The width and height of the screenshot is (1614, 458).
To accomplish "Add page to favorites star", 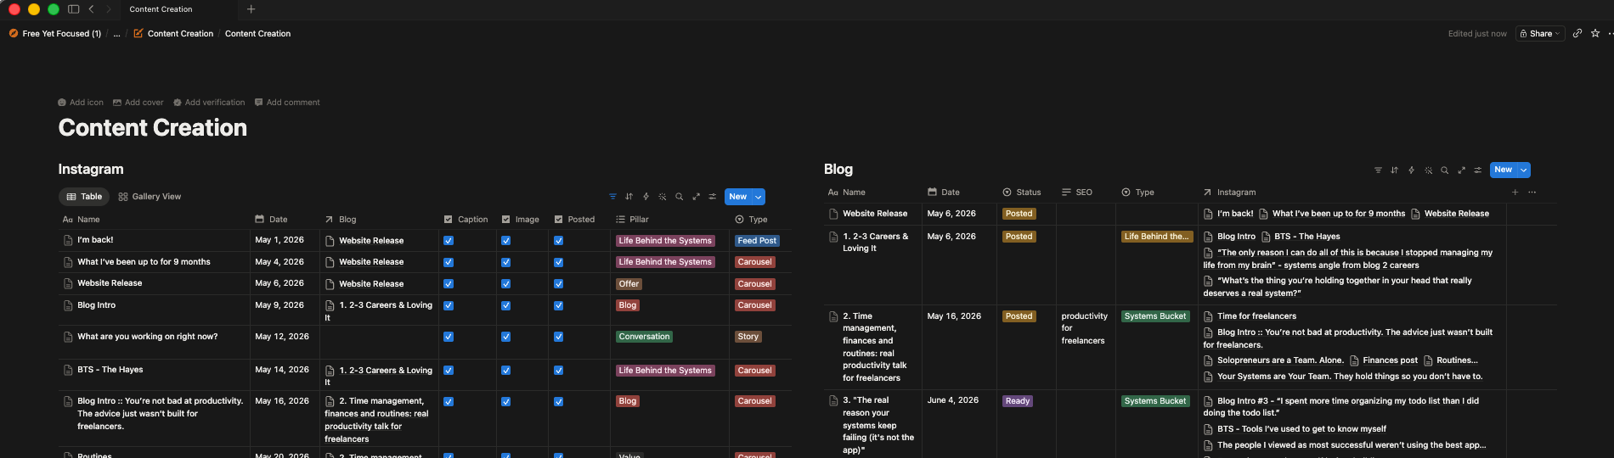I will tap(1595, 34).
